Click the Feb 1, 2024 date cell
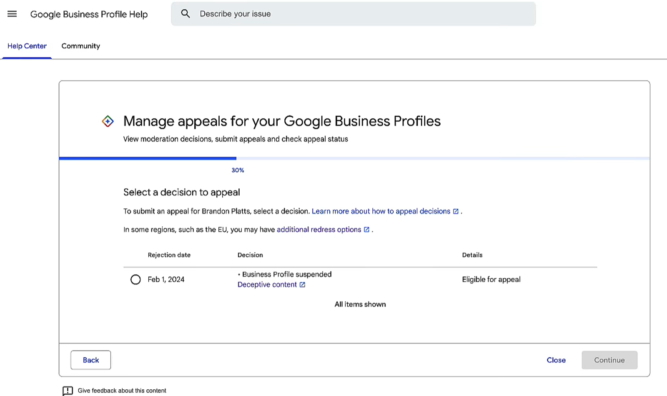This screenshot has height=396, width=667. point(166,279)
